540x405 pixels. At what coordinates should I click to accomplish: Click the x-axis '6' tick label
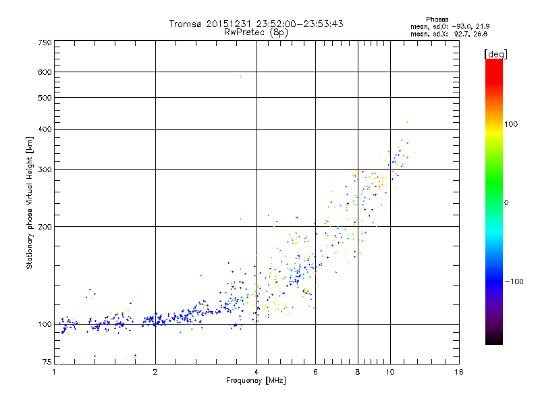tap(315, 372)
